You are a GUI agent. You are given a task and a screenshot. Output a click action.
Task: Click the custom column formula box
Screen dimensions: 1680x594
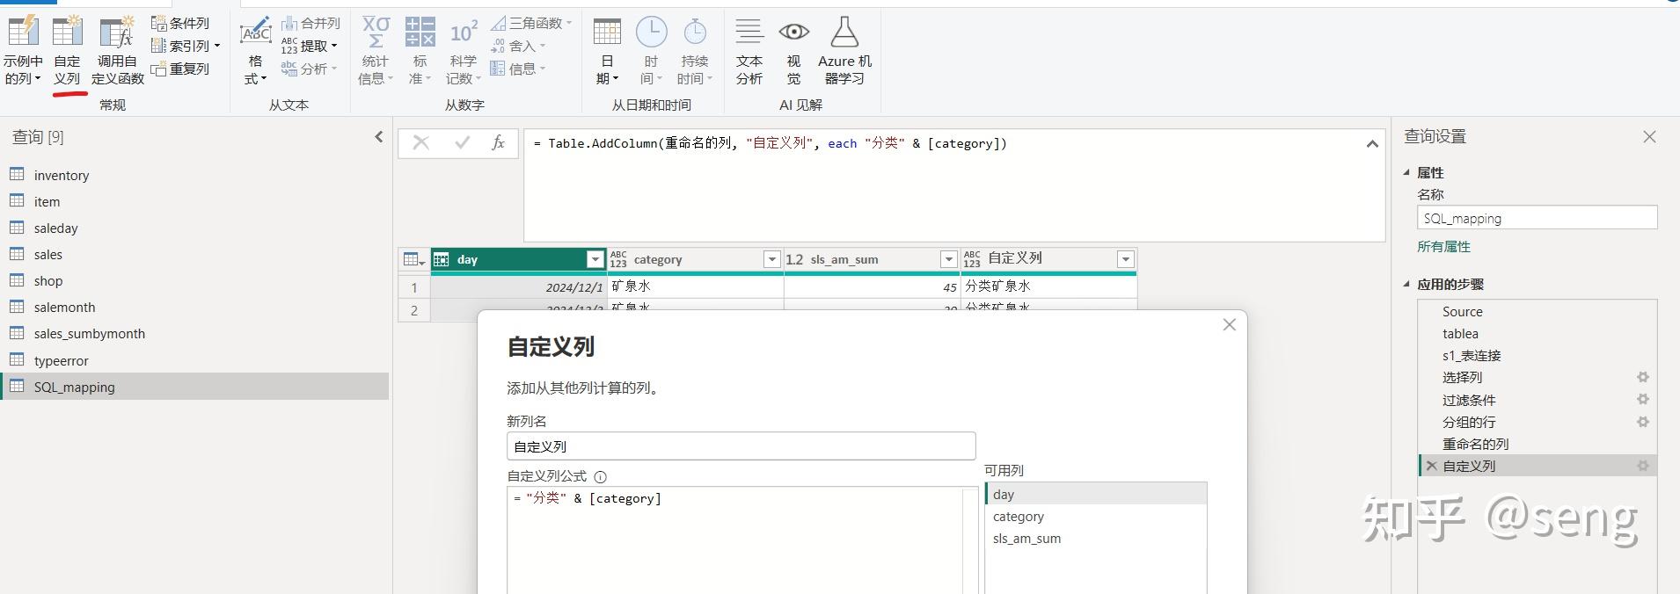pyautogui.click(x=735, y=540)
